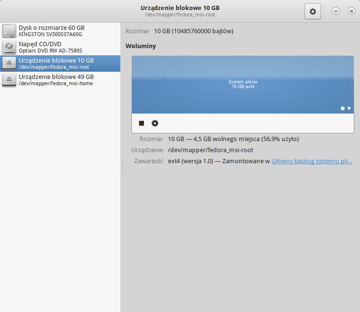Open the gear menu in the header bar
The image size is (360, 312).
click(x=312, y=11)
